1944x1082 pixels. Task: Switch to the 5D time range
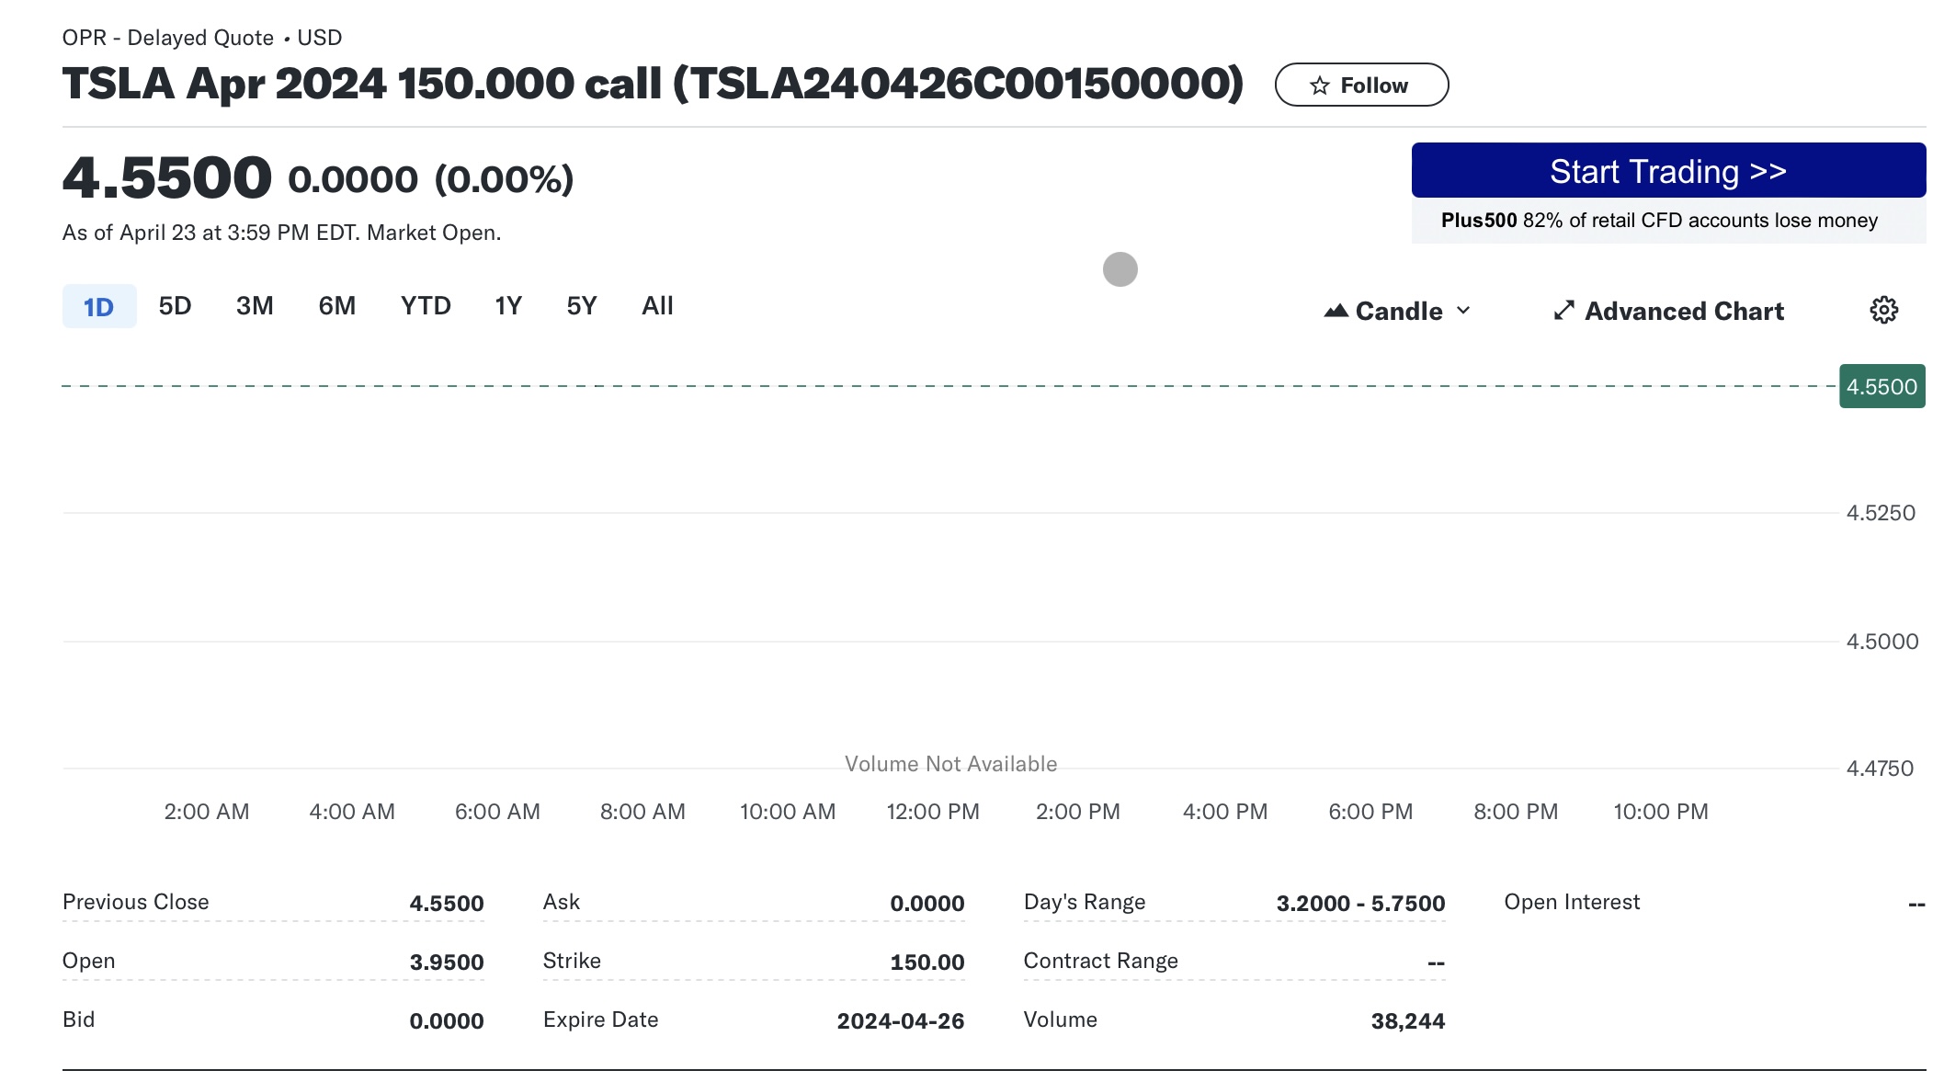175,306
